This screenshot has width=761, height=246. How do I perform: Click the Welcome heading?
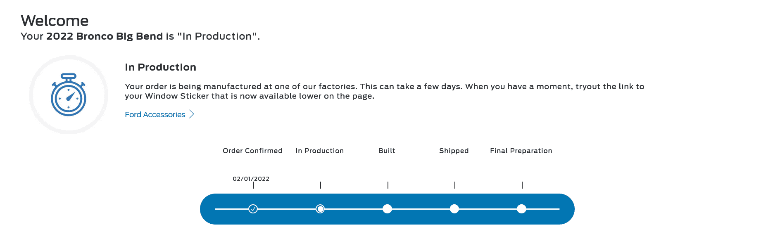tap(55, 21)
